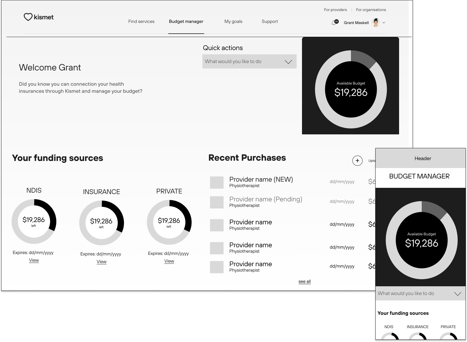The width and height of the screenshot is (467, 342).
Task: Click Grant Maskell's profile avatar
Action: click(376, 23)
